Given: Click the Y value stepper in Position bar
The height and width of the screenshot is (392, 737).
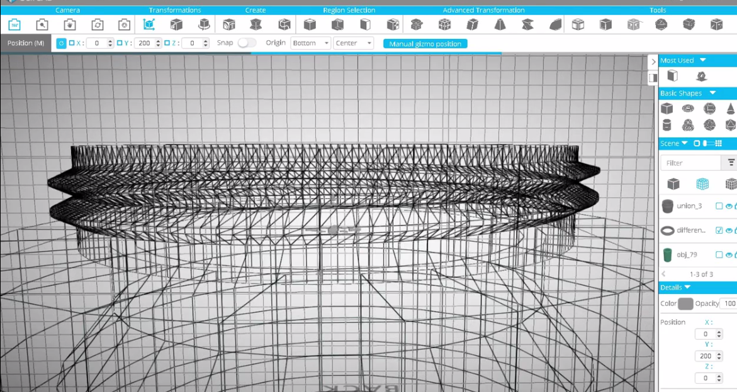Looking at the screenshot, I should pos(158,43).
